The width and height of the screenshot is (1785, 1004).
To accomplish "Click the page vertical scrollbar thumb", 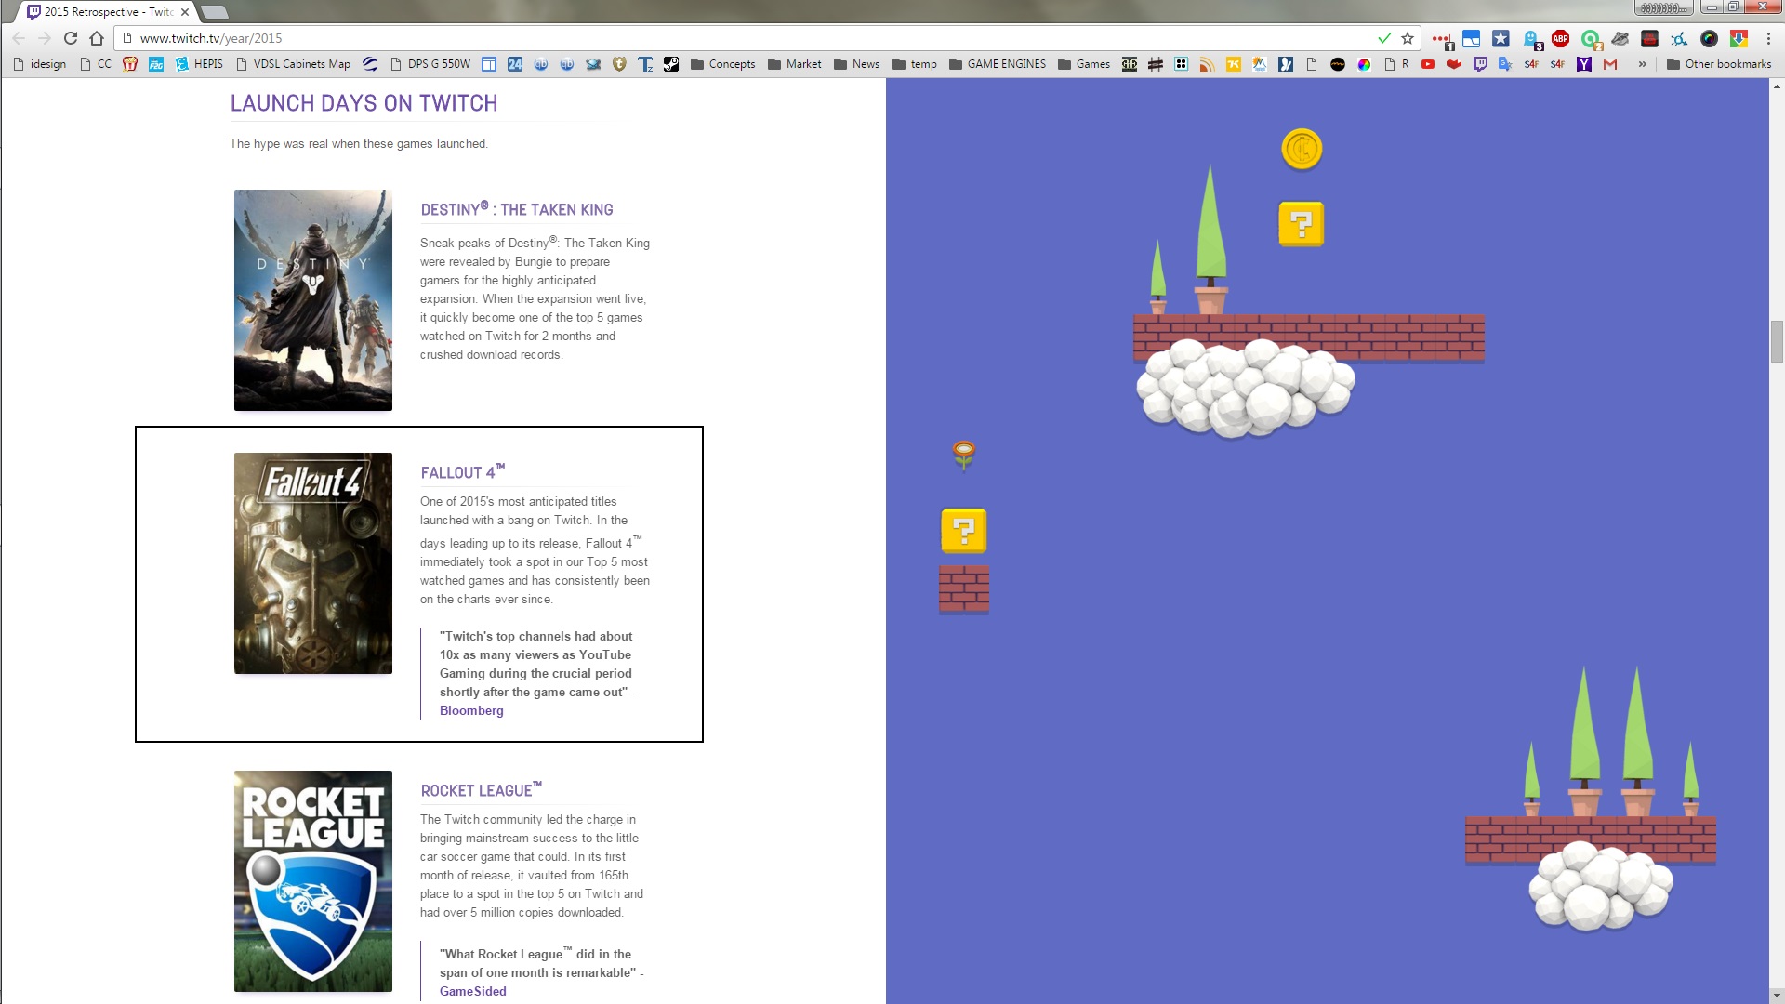I will tap(1777, 341).
